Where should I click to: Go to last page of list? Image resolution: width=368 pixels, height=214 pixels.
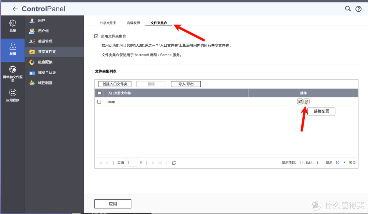(160, 163)
